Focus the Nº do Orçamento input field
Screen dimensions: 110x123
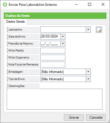click(53, 58)
